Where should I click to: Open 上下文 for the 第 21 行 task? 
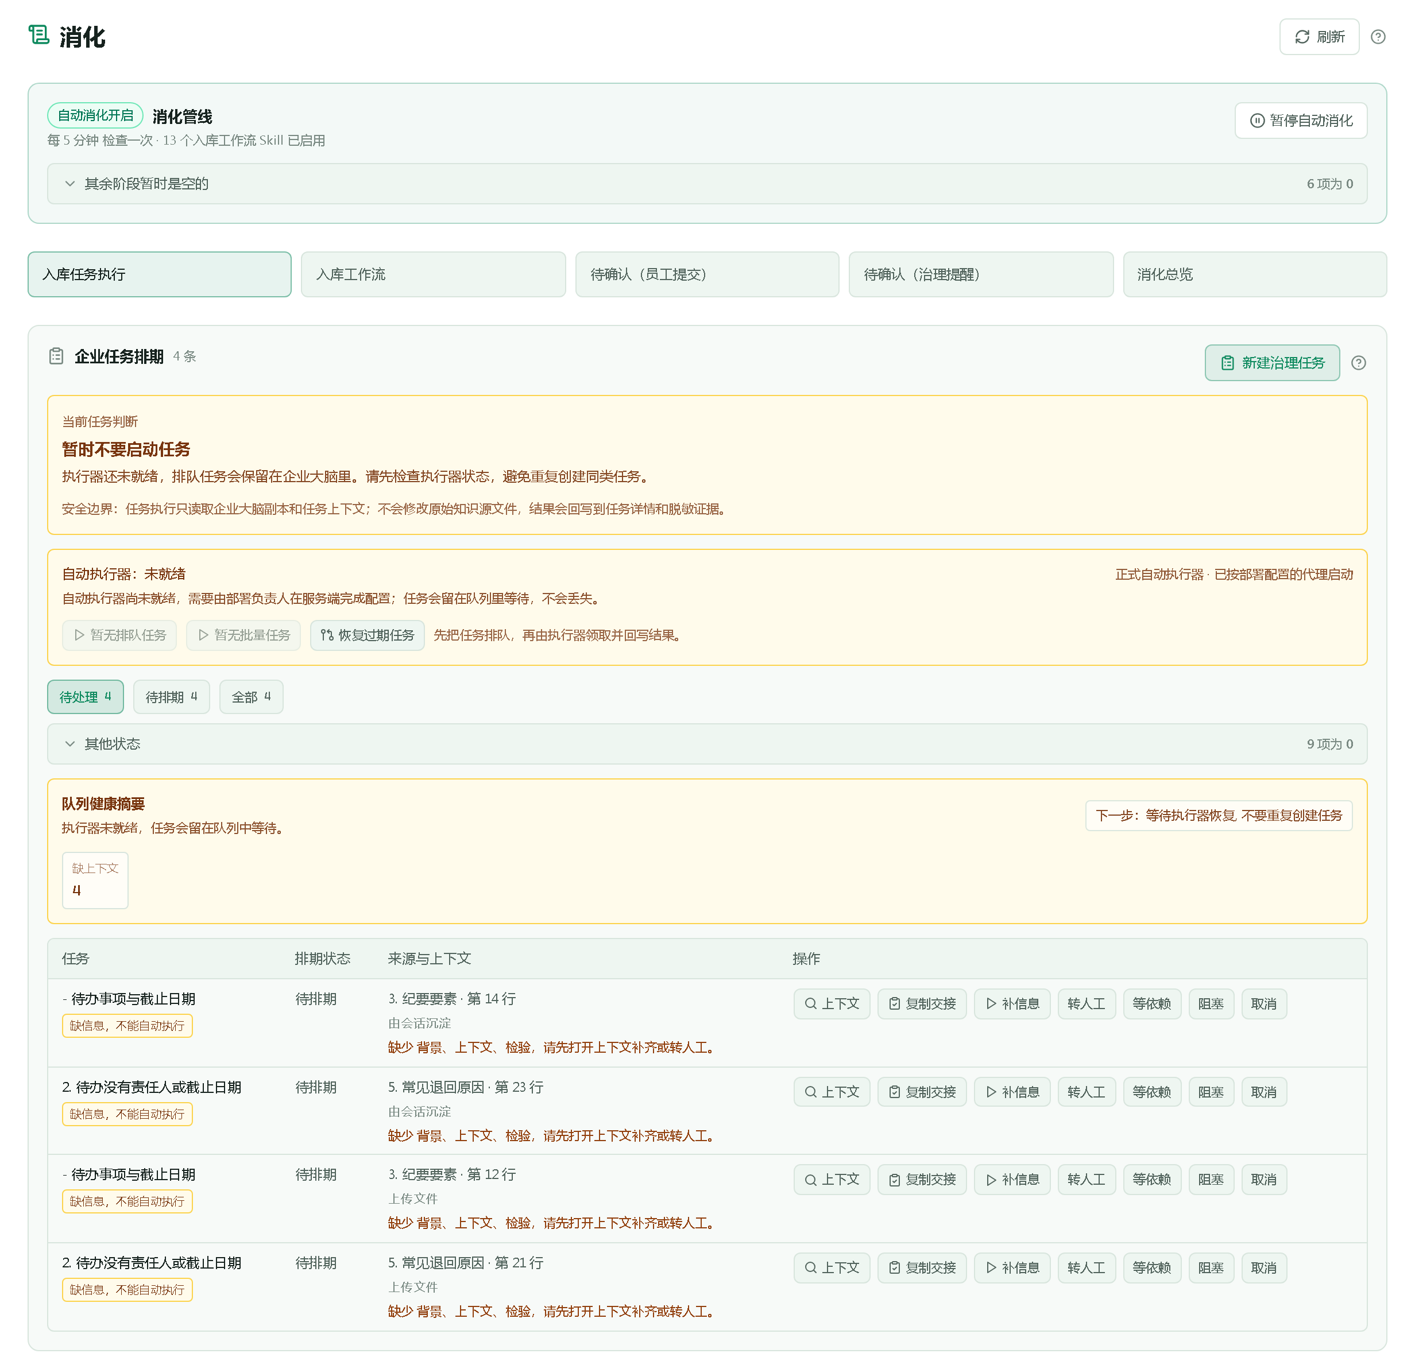832,1267
